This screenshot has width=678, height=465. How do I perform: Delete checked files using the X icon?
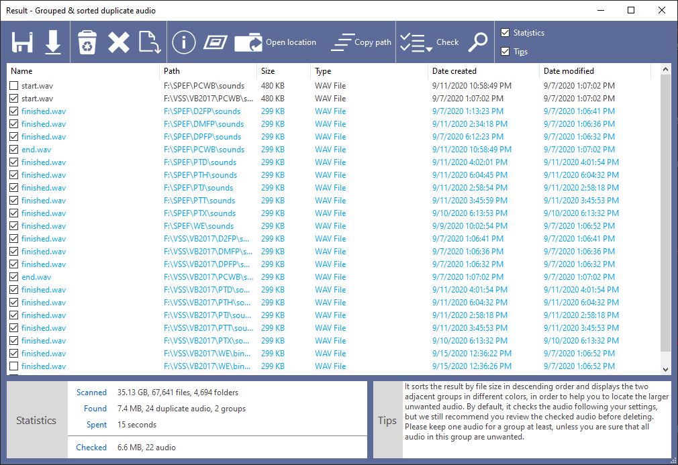[119, 42]
